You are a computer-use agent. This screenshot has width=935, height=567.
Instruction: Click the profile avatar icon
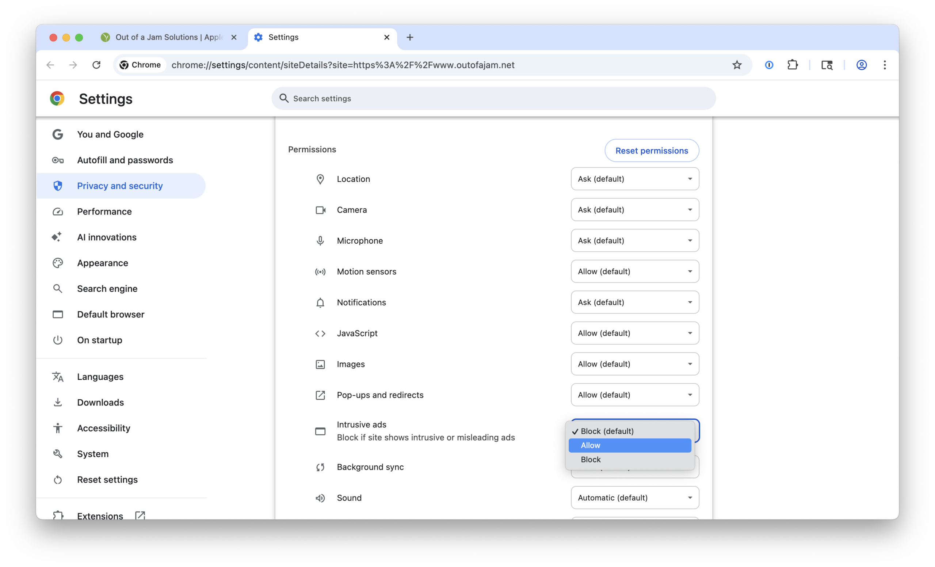[x=861, y=65]
